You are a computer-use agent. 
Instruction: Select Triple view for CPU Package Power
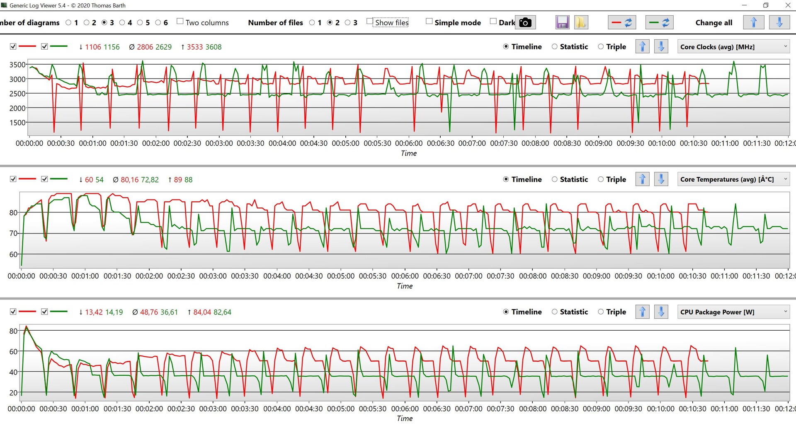point(601,312)
